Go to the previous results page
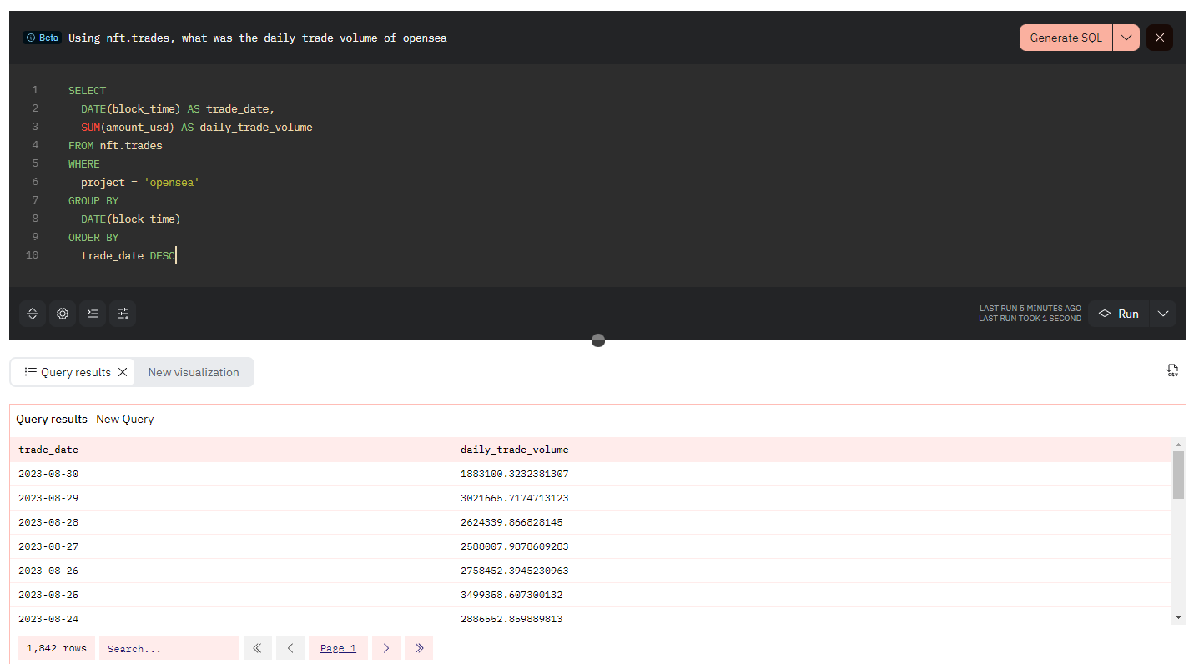This screenshot has width=1194, height=664. [290, 648]
